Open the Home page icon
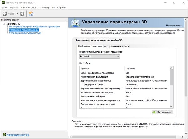188x139 pixels. tap(31, 13)
